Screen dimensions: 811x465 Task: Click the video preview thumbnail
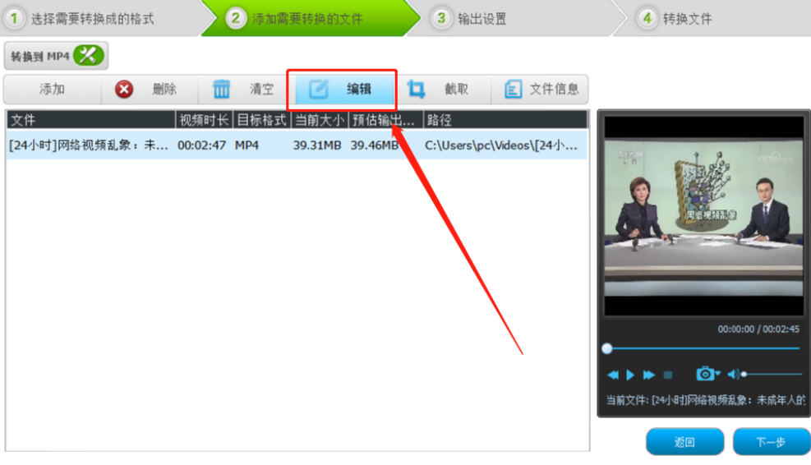point(704,216)
